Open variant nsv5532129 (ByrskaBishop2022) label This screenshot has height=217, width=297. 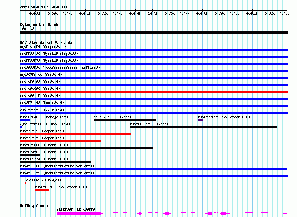tap(49, 54)
